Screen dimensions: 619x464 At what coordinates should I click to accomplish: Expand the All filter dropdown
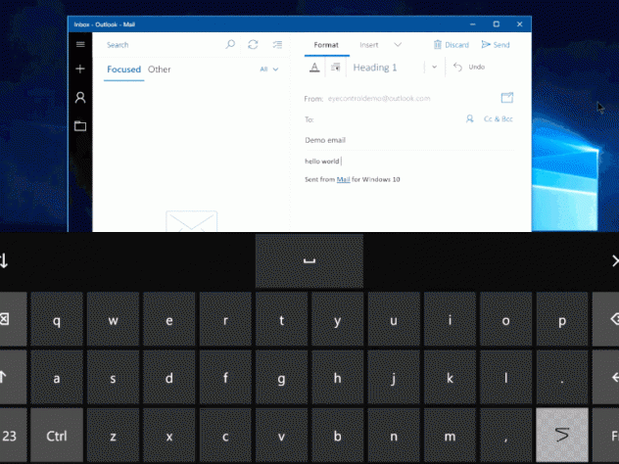269,70
